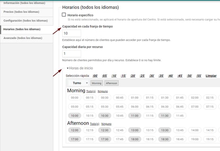Toggle the 01:00 time slot
The image size is (220, 151).
pyautogui.click(x=135, y=98)
